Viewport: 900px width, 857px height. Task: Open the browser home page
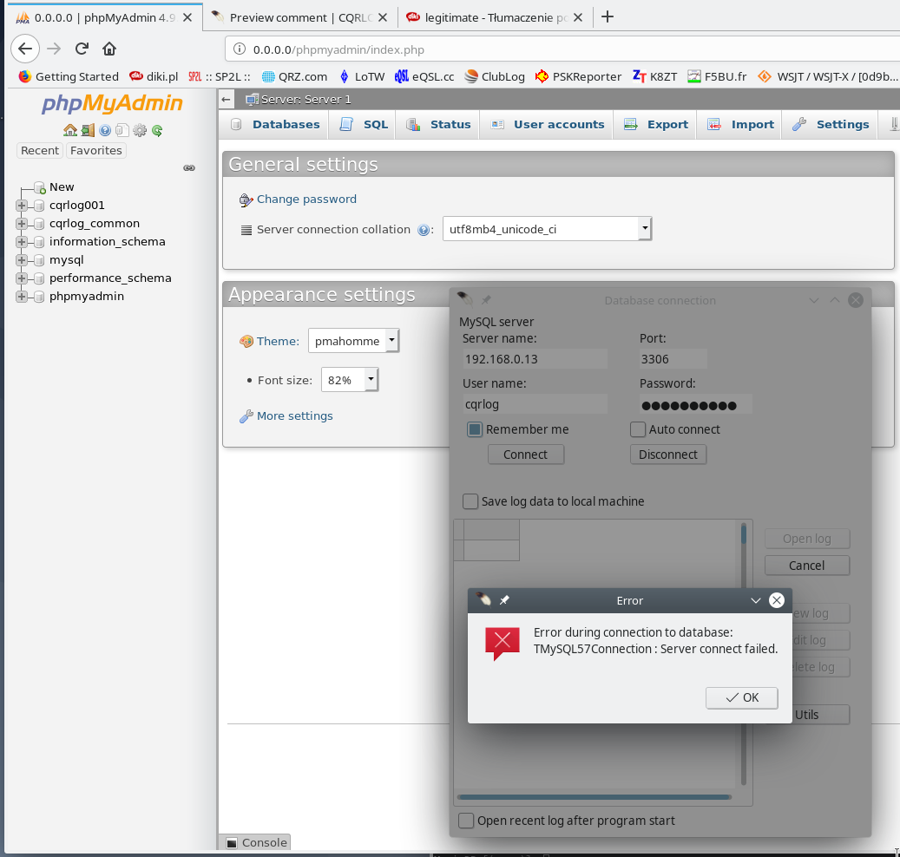tap(109, 49)
